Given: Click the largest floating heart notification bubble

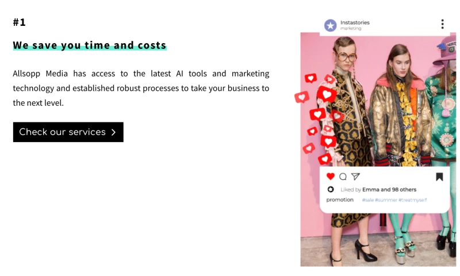Looking at the screenshot, I should [x=327, y=94].
